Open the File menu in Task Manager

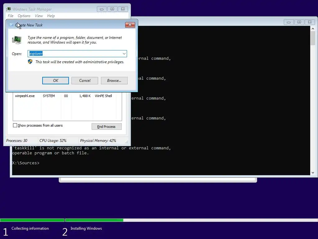click(x=11, y=16)
